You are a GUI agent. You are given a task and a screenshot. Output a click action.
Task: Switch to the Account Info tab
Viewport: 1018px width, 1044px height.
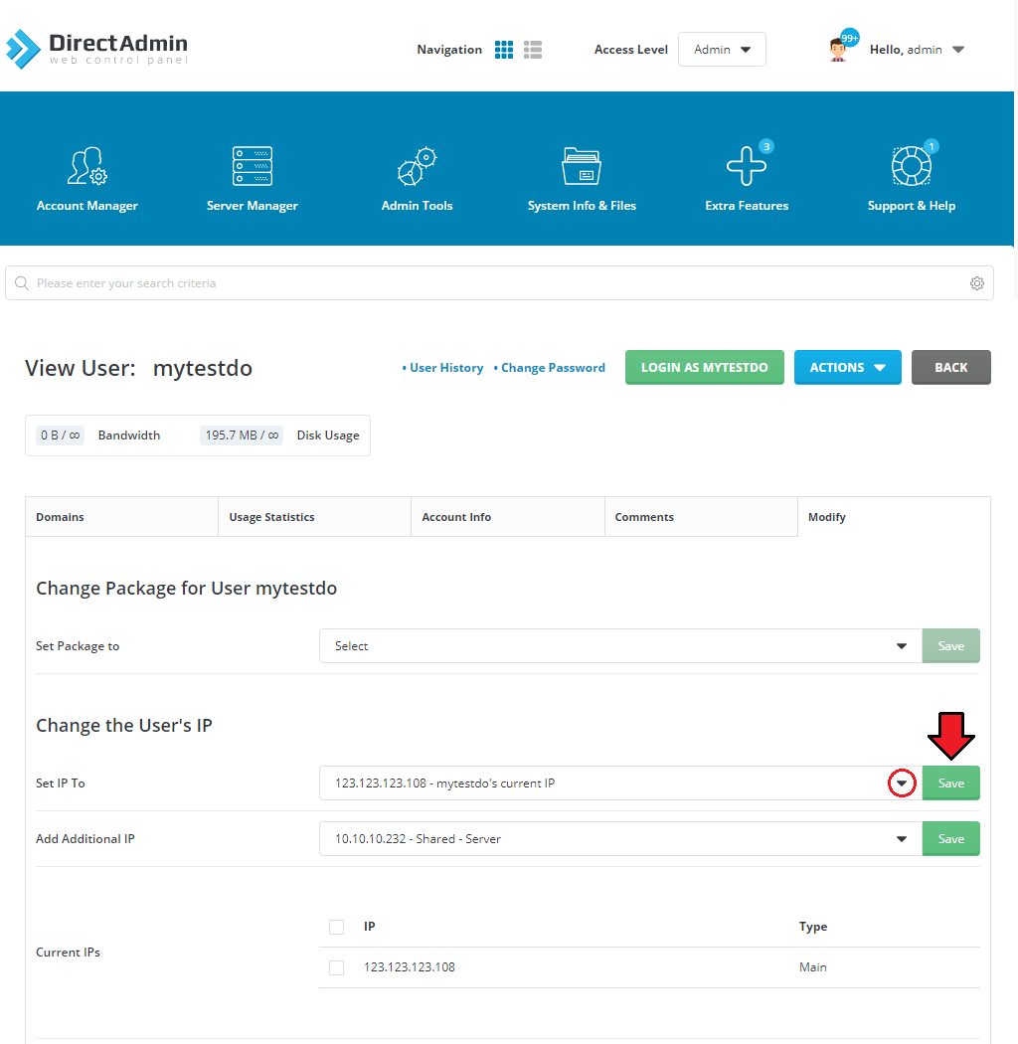pos(508,517)
